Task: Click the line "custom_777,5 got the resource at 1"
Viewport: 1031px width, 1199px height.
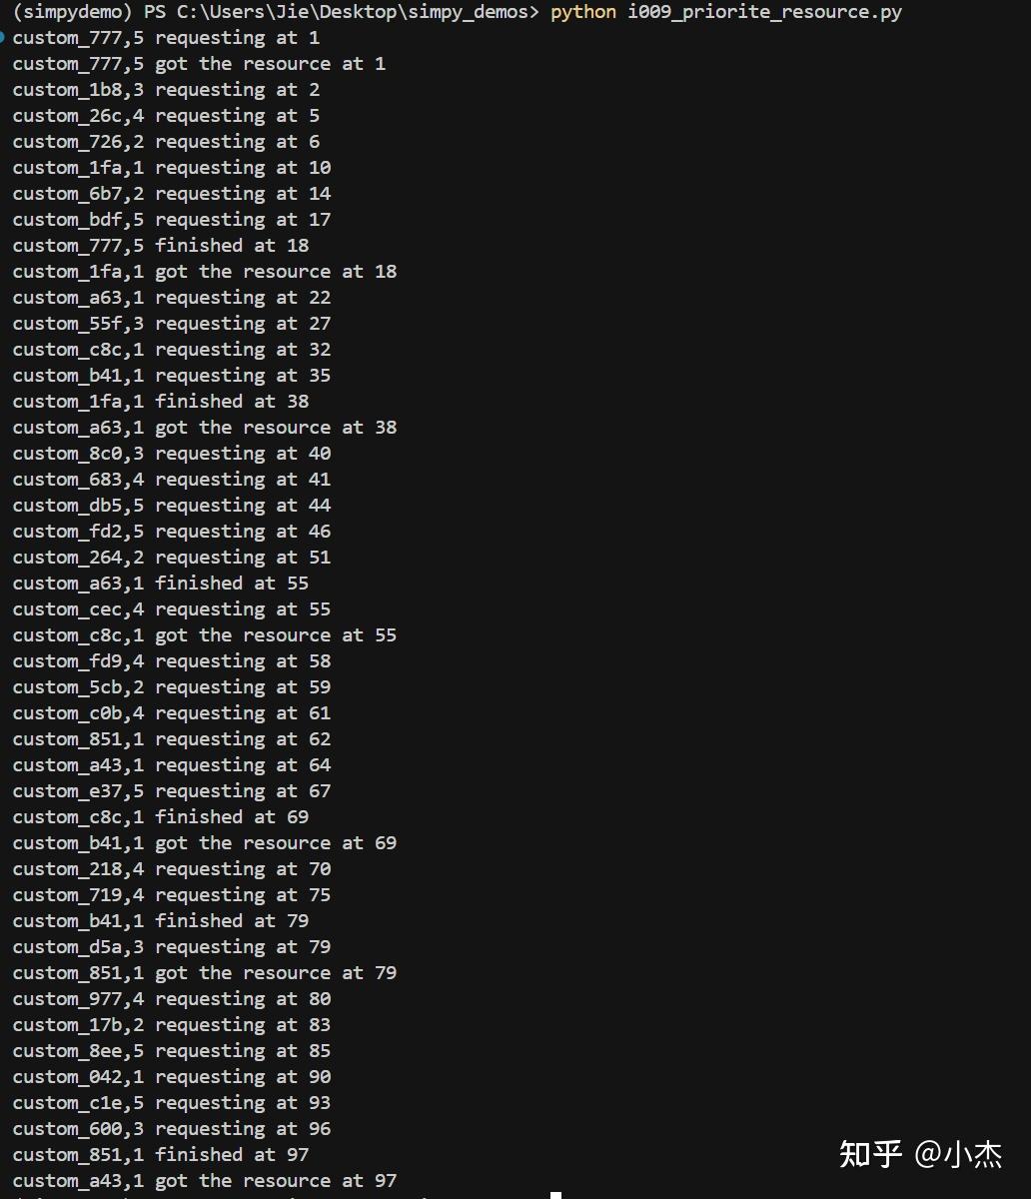Action: [x=199, y=64]
